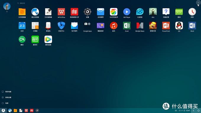The image size is (201, 113).
Task: Launch the green iQIYI app
Action: pos(35,39)
